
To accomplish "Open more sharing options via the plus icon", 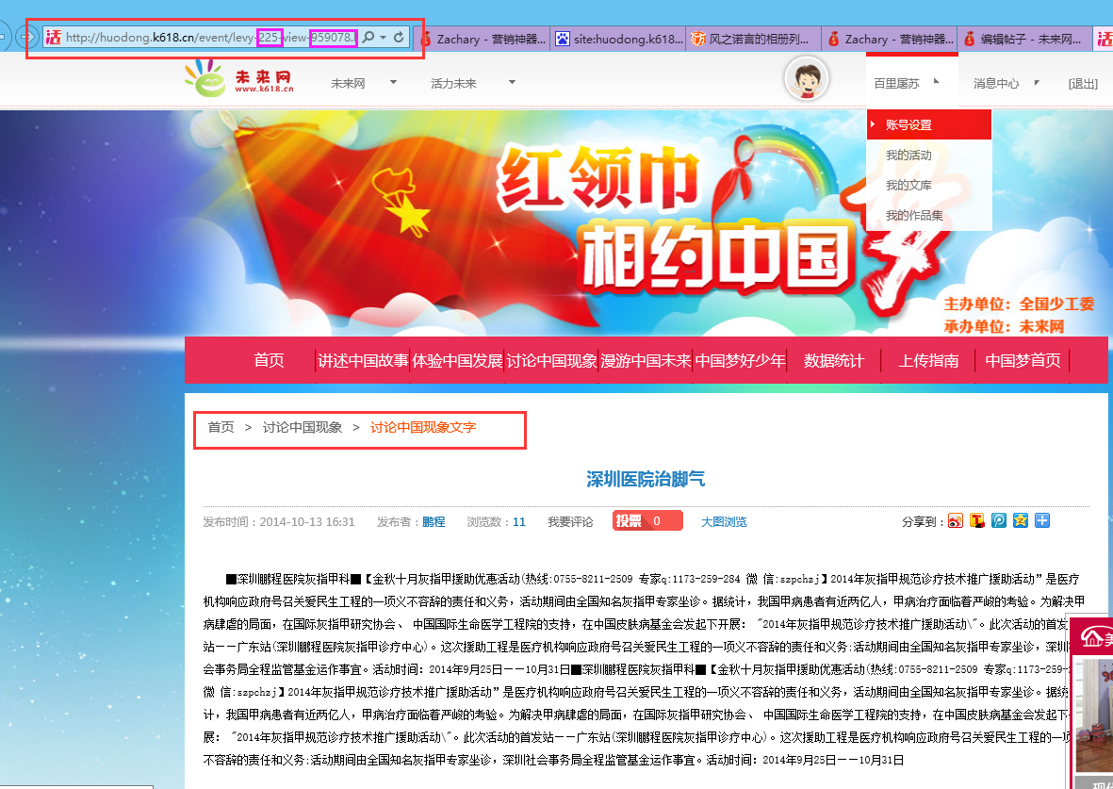I will coord(1041,520).
